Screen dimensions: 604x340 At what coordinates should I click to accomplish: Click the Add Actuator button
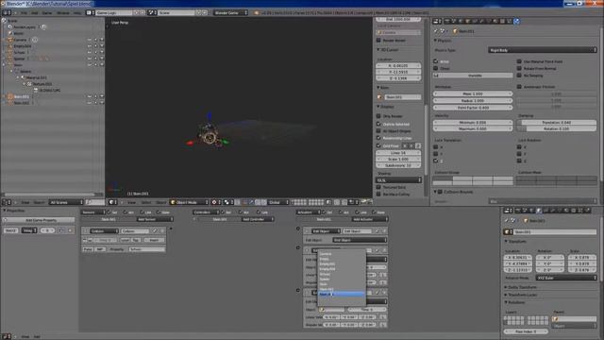click(369, 219)
